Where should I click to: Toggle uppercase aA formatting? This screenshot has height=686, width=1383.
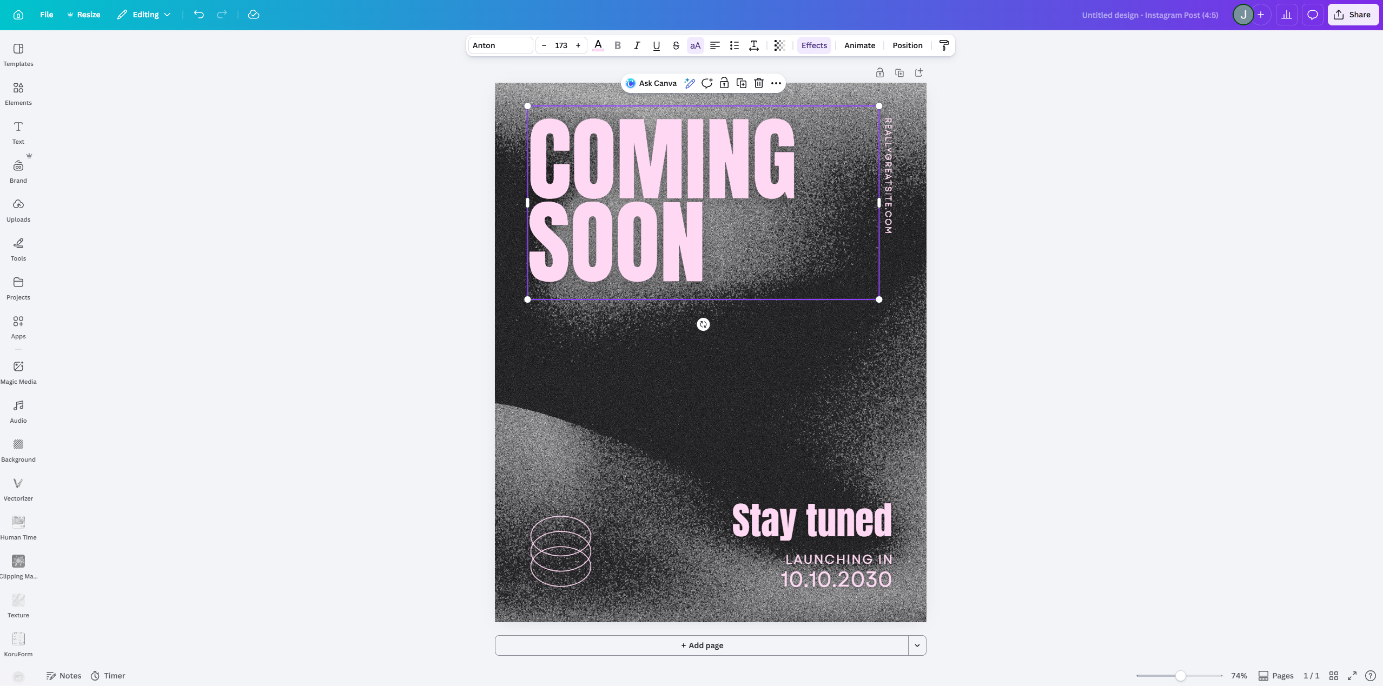pyautogui.click(x=695, y=45)
